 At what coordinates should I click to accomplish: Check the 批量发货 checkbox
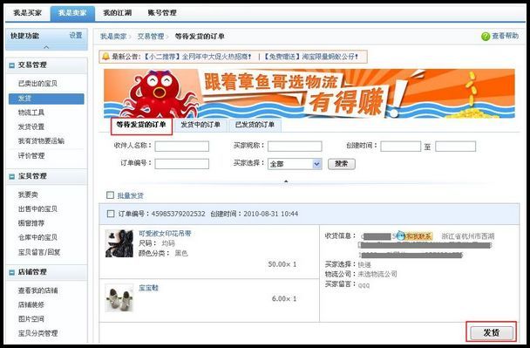(110, 195)
